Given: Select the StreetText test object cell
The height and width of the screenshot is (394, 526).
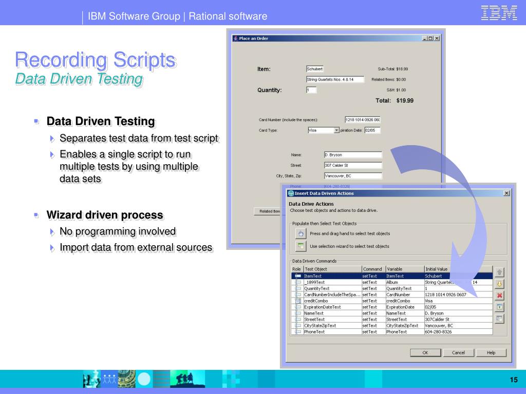Looking at the screenshot, I should (333, 319).
